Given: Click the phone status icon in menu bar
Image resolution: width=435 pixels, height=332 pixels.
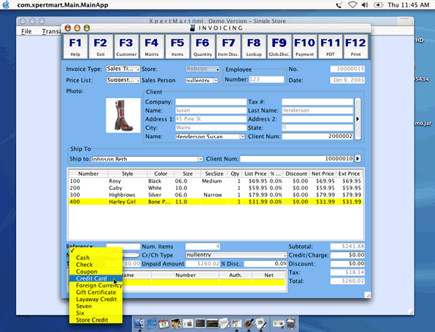Looking at the screenshot, I should (339, 5).
